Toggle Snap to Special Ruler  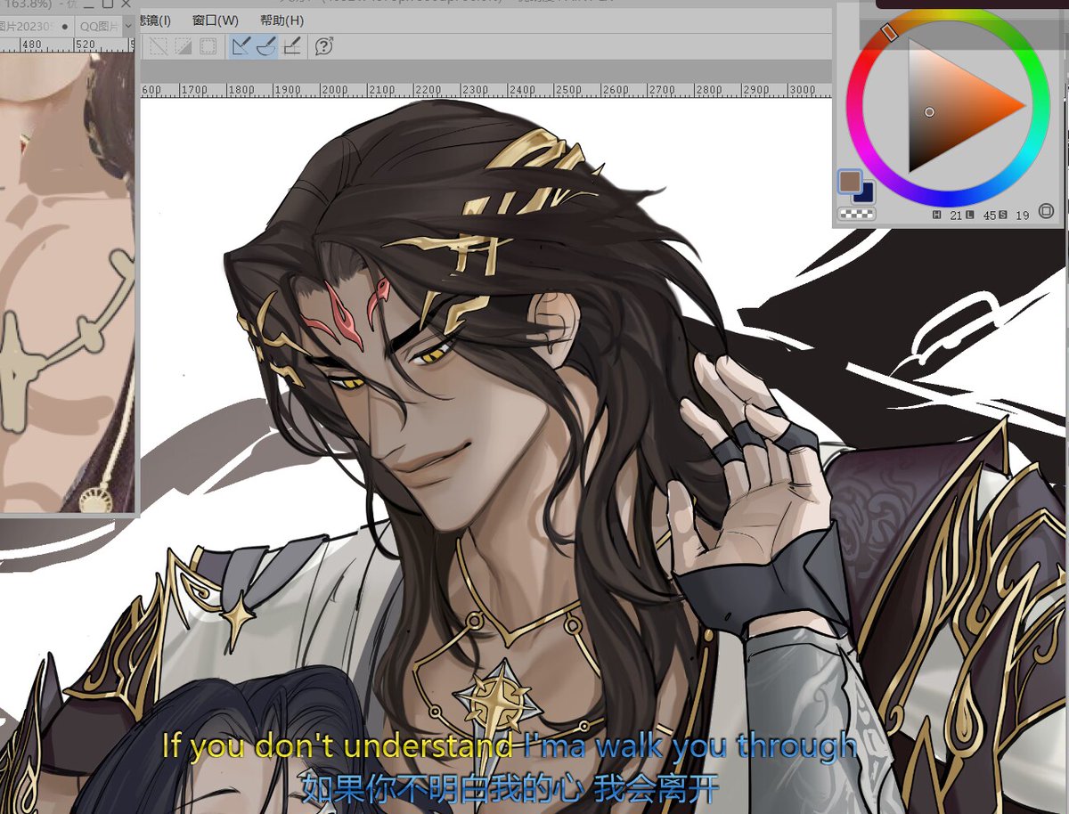coord(265,45)
